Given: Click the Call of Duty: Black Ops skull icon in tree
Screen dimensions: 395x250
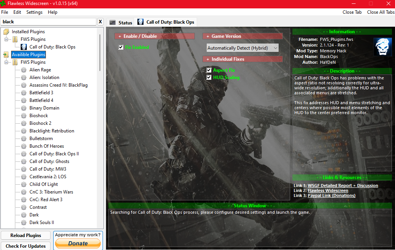Looking at the screenshot, I should pos(24,47).
